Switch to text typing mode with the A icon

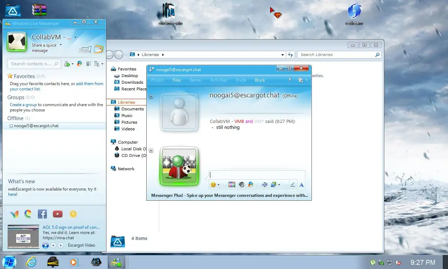point(301,185)
